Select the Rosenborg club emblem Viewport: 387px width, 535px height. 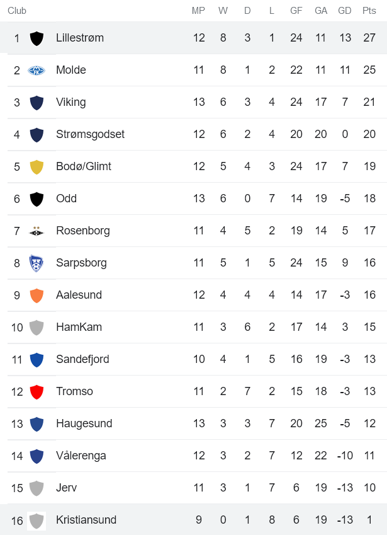(x=36, y=231)
